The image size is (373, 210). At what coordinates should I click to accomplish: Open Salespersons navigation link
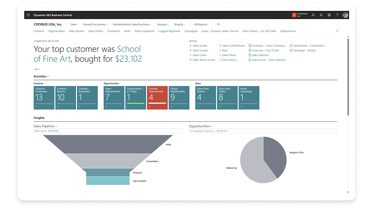(288, 31)
